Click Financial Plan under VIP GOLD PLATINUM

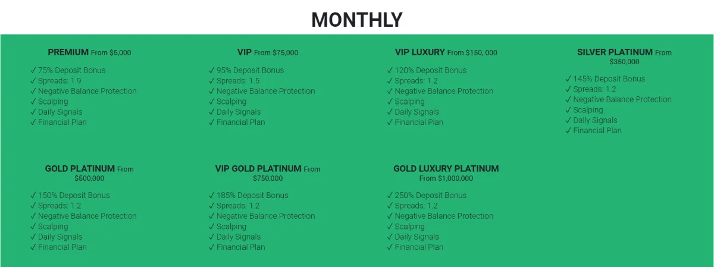[237, 247]
